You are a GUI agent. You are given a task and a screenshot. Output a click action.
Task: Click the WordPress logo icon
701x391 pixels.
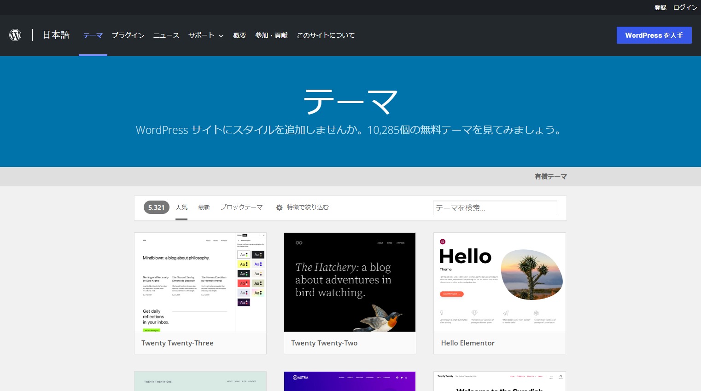(15, 35)
